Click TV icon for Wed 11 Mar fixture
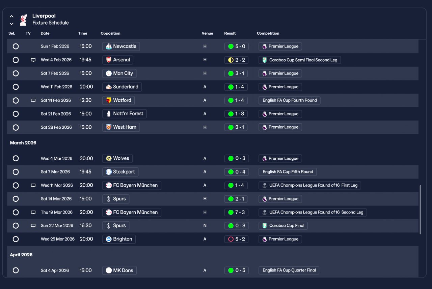432x289 pixels. 33,185
